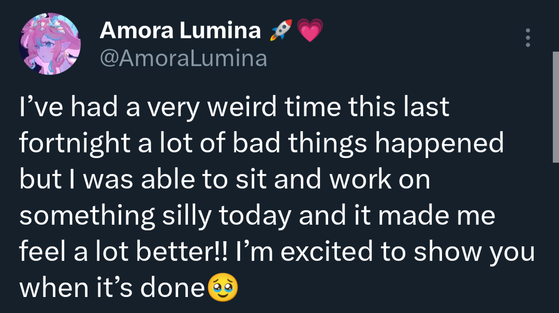Click the text "when it's done"

[112, 288]
